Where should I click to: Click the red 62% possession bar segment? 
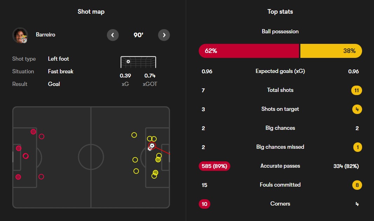pos(249,51)
